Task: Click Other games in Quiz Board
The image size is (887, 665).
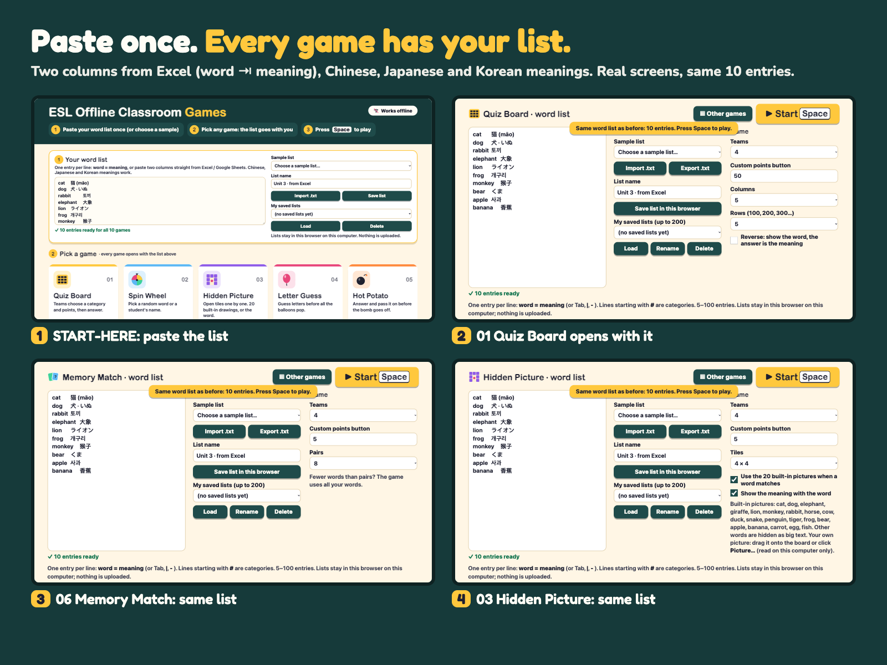Action: [x=723, y=114]
